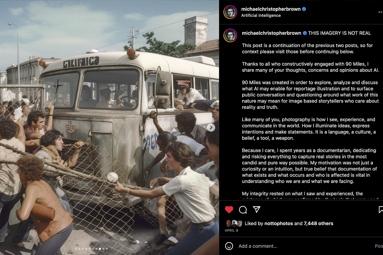Open the emoji picker smiley icon
The height and width of the screenshot is (255, 383).
(229, 246)
